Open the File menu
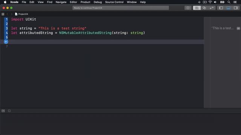This screenshot has height=135, width=241. coord(24,2)
